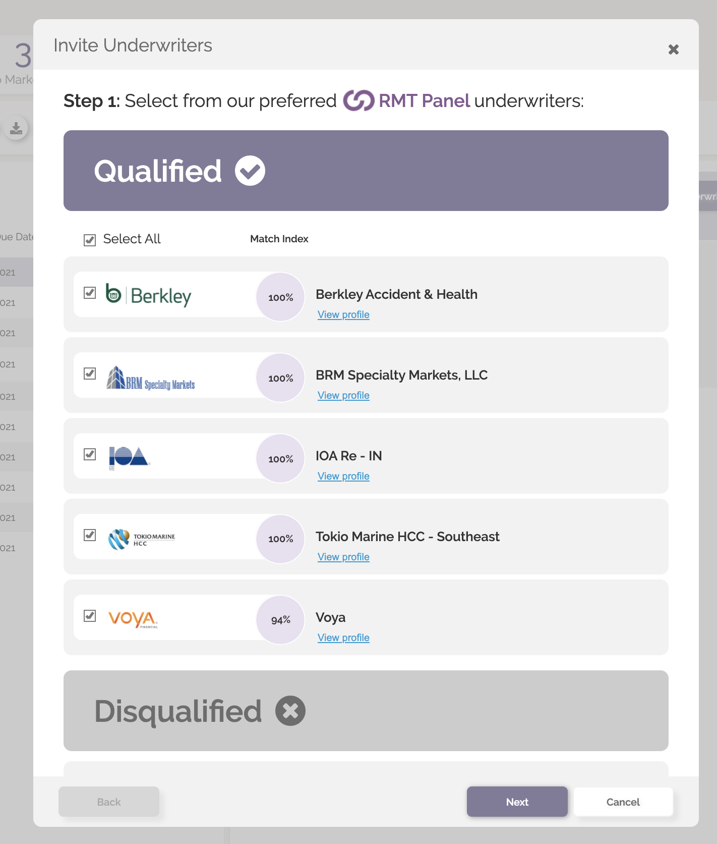Toggle the Select All checkbox
This screenshot has height=844, width=717.
[x=89, y=240]
